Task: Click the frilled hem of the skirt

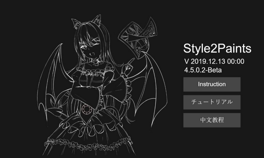Action: [88, 143]
